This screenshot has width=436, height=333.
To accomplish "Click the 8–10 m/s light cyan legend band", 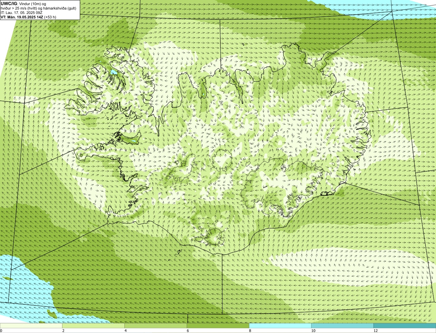I will (x=281, y=326).
